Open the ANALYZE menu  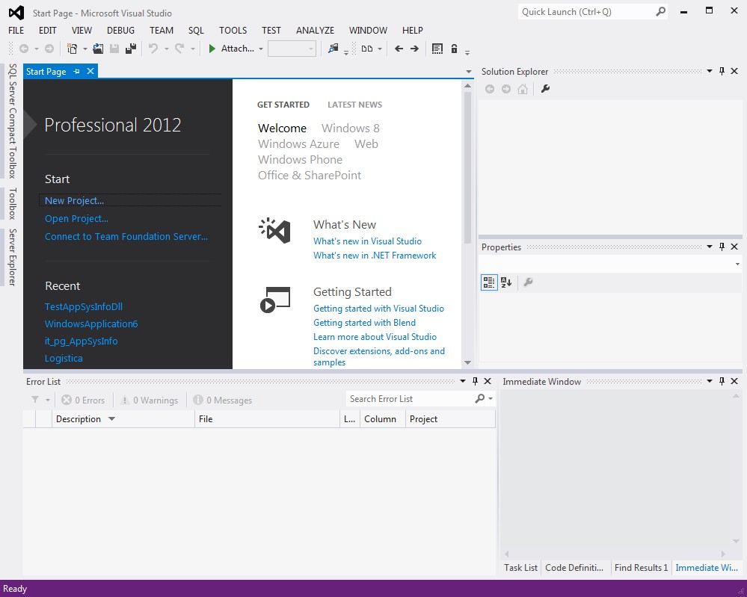(315, 31)
